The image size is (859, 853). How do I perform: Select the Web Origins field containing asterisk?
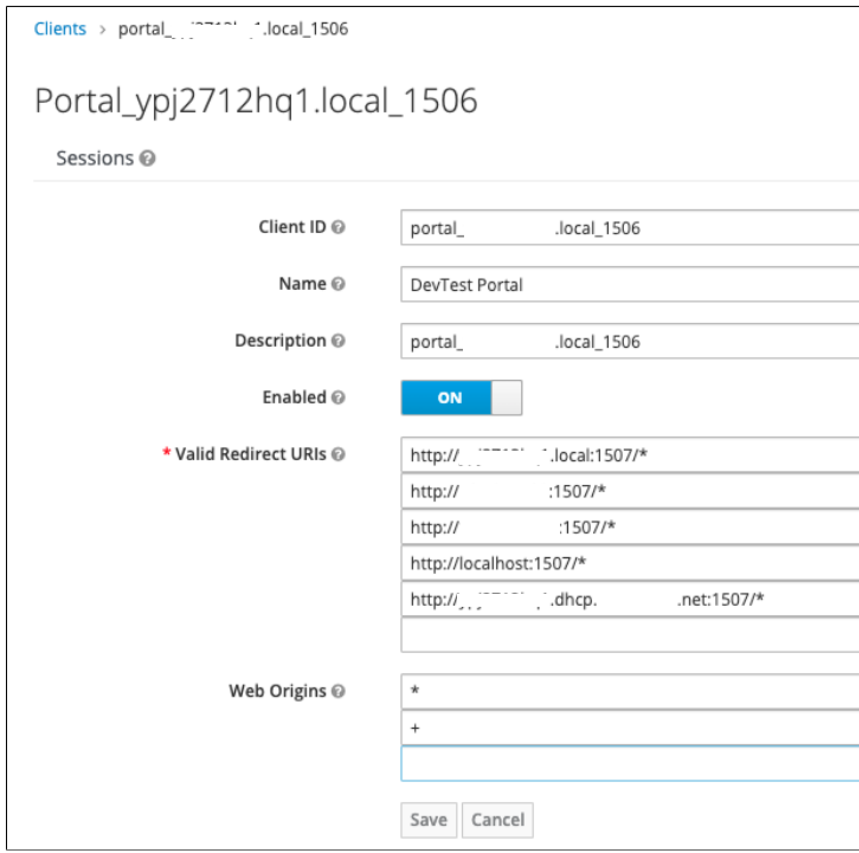629,691
